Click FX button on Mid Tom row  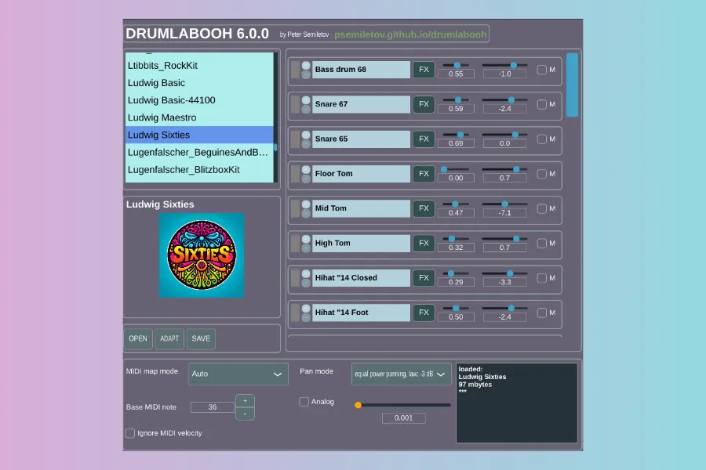(424, 208)
